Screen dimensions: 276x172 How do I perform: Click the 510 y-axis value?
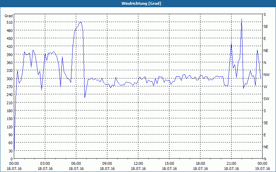(10, 22)
